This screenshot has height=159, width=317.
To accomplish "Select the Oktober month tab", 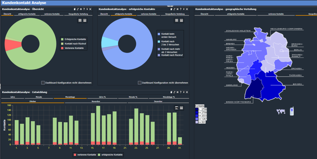I will point(33,101).
